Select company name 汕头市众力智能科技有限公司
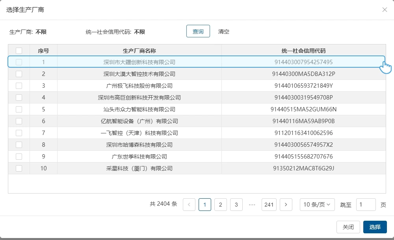 click(139, 109)
